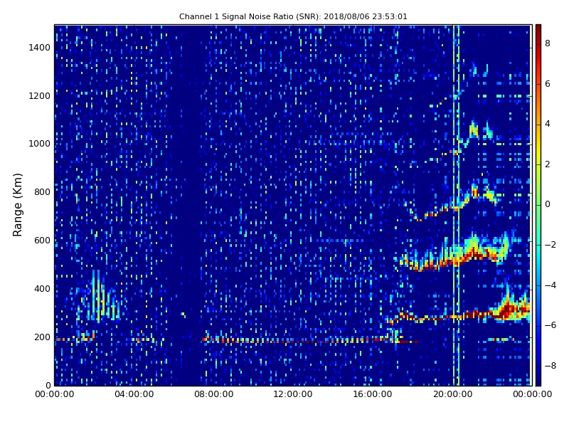
Task: Click the 08:00:00 time axis label
Action: [214, 394]
